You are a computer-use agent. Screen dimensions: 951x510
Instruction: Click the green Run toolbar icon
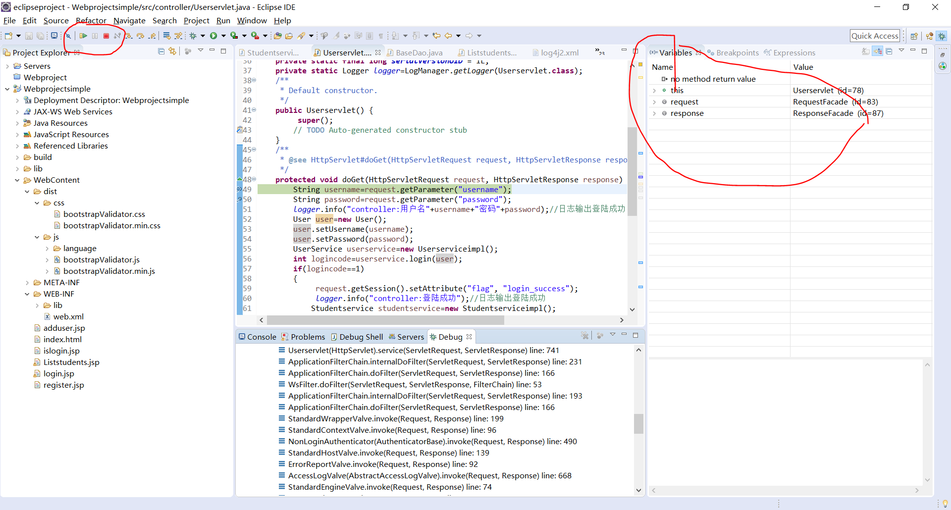coord(213,36)
